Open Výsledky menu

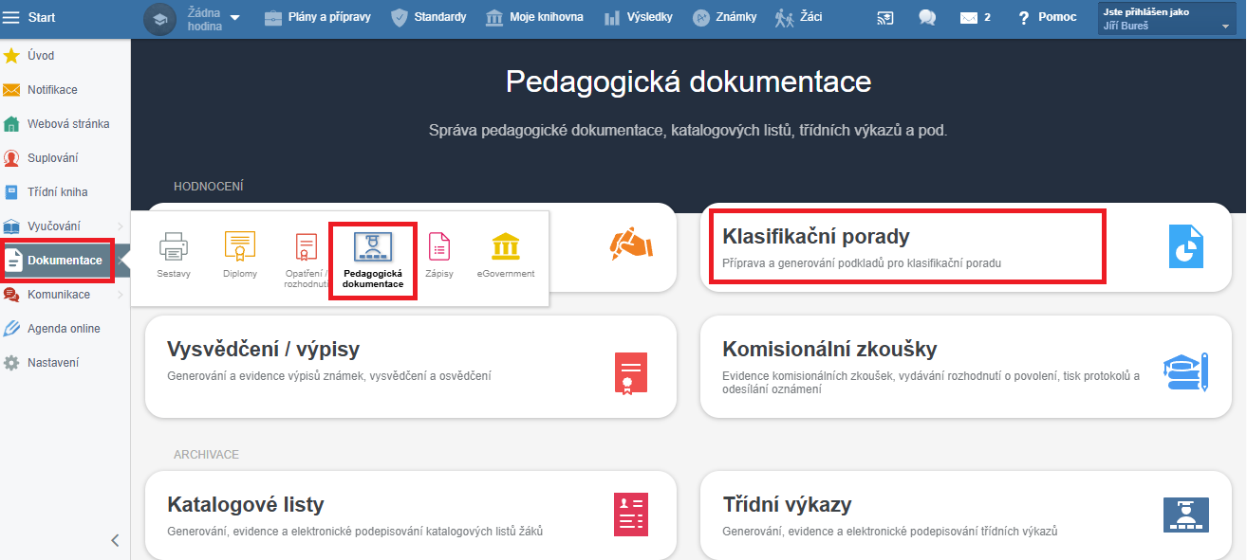coord(638,17)
